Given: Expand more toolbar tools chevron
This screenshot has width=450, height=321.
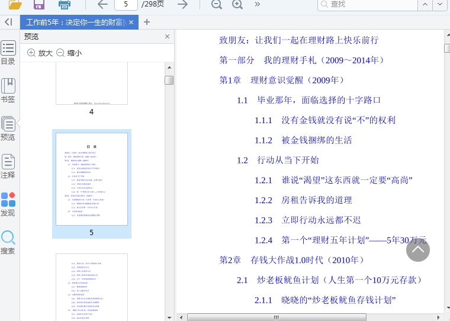Looking at the screenshot, I should [258, 4].
